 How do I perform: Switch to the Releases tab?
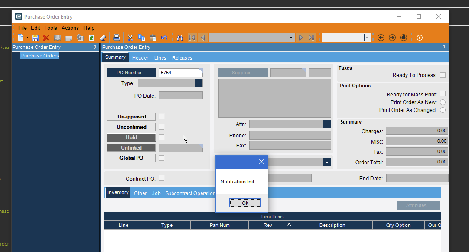[x=182, y=58]
